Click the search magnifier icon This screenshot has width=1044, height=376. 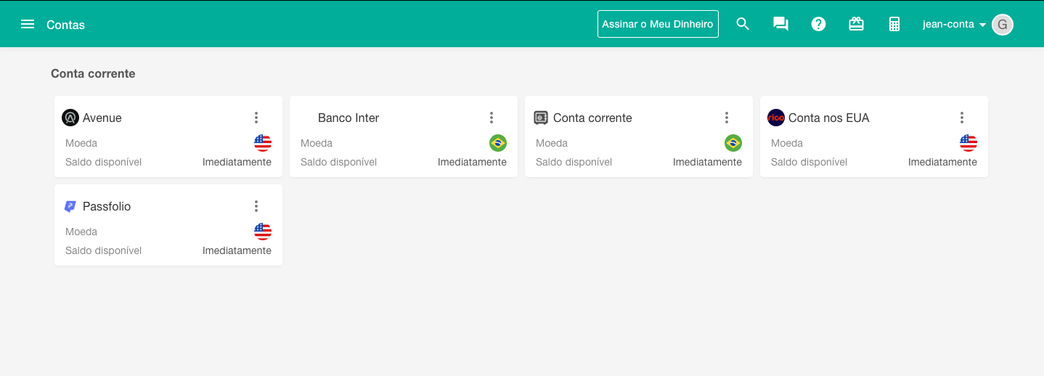pos(743,24)
